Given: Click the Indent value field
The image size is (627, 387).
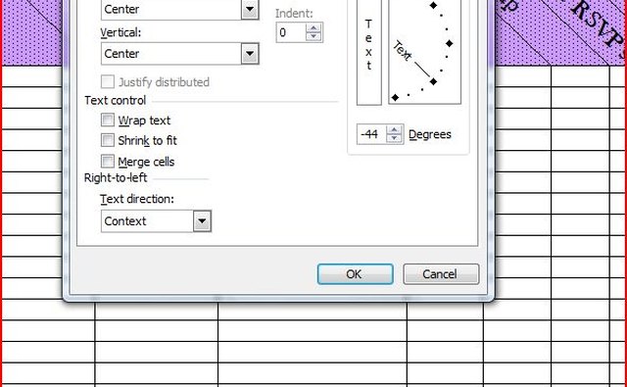Looking at the screenshot, I should click(x=291, y=32).
